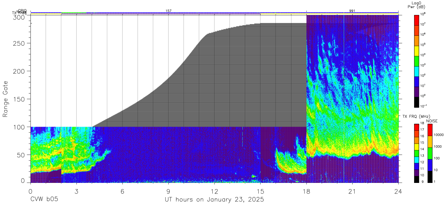
Task: Click the CPID value '157' at top
Action: point(169,11)
